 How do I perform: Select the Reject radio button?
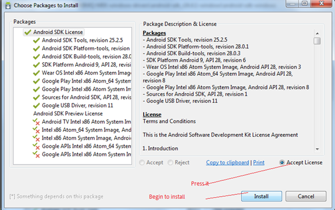[x=170, y=162]
